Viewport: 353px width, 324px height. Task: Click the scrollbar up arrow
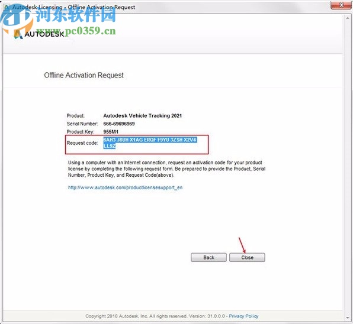click(x=348, y=18)
